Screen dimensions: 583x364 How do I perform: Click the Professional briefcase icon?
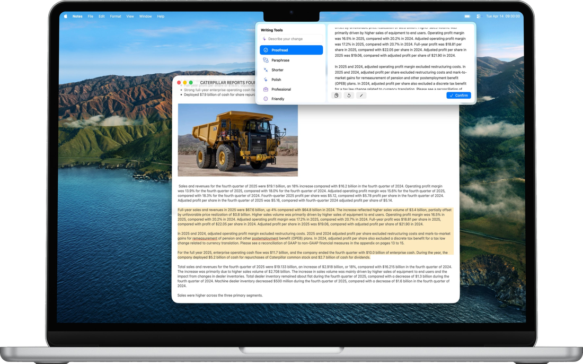(x=266, y=89)
